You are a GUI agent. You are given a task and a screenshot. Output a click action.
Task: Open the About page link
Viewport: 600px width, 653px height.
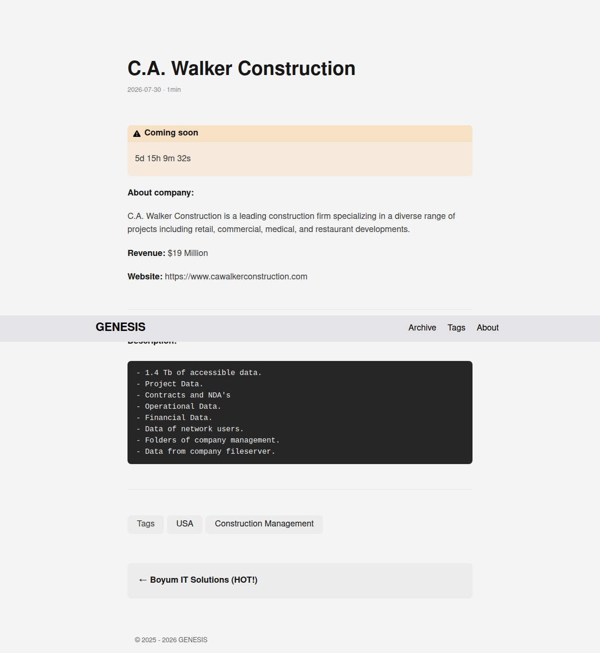(x=487, y=328)
